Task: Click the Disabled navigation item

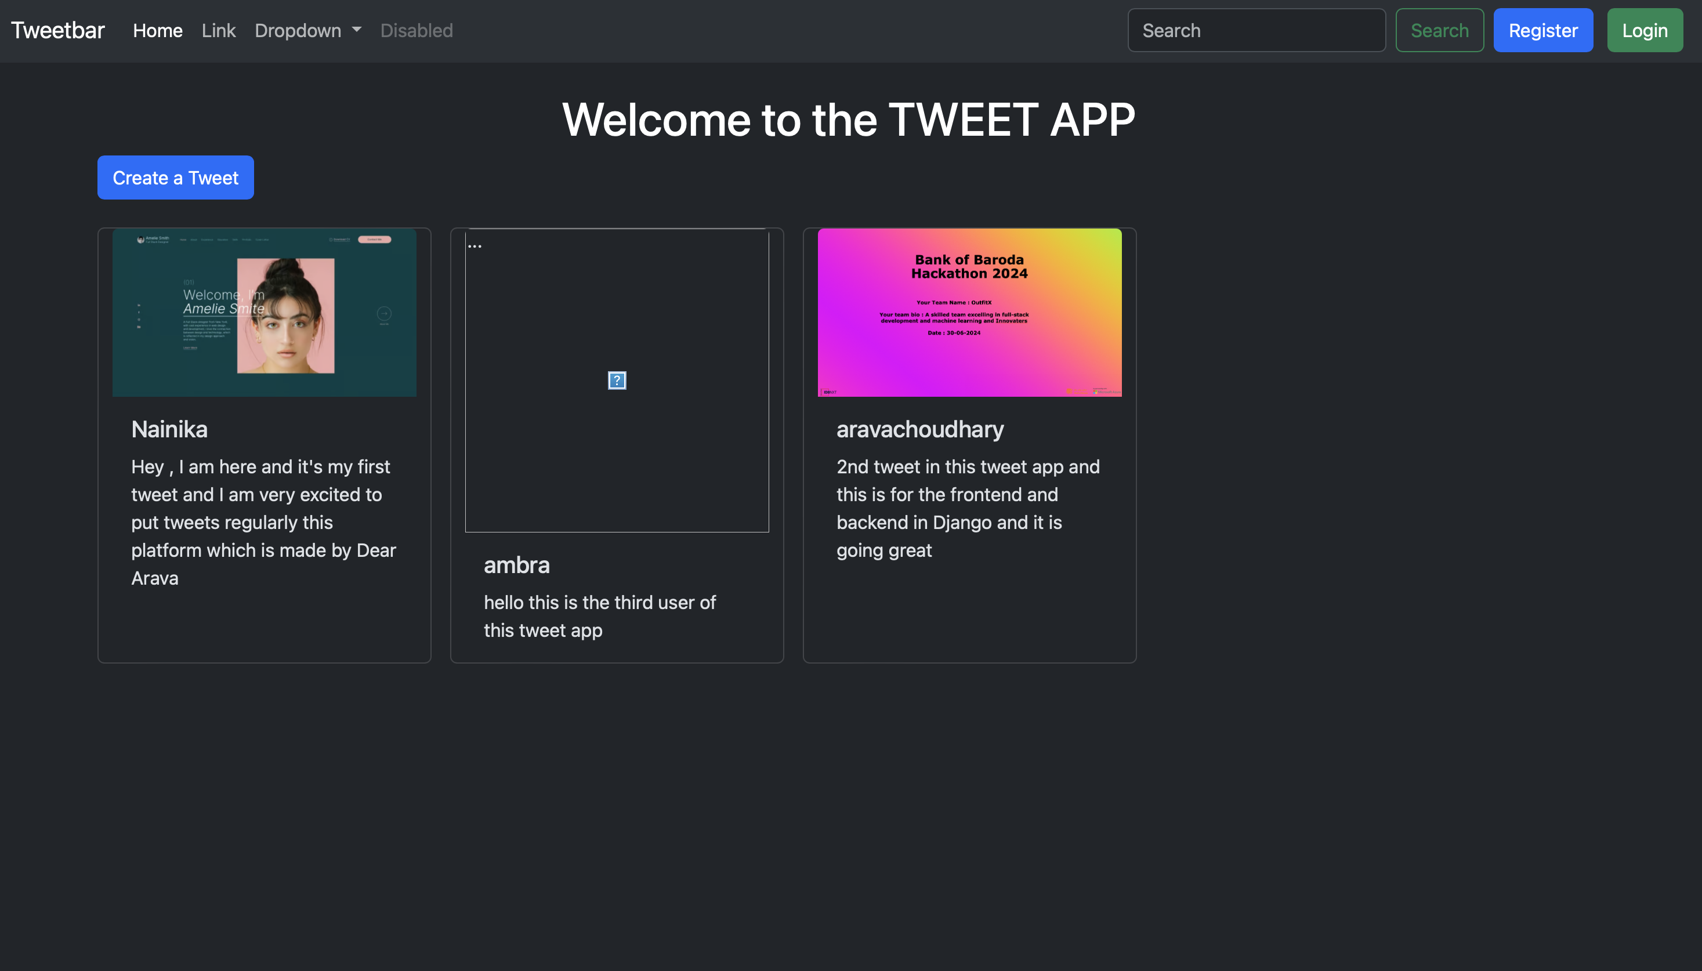Action: (415, 30)
